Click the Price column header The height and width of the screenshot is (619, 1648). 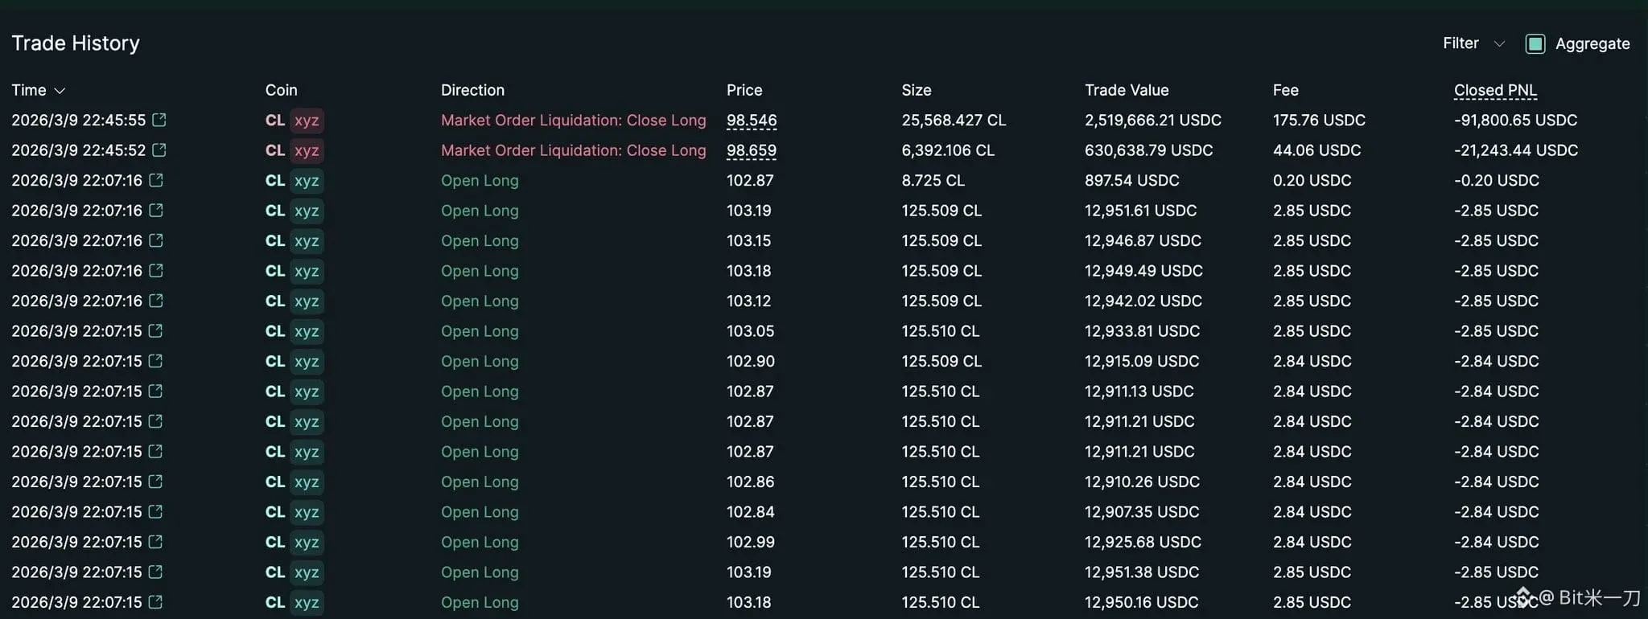pyautogui.click(x=744, y=90)
